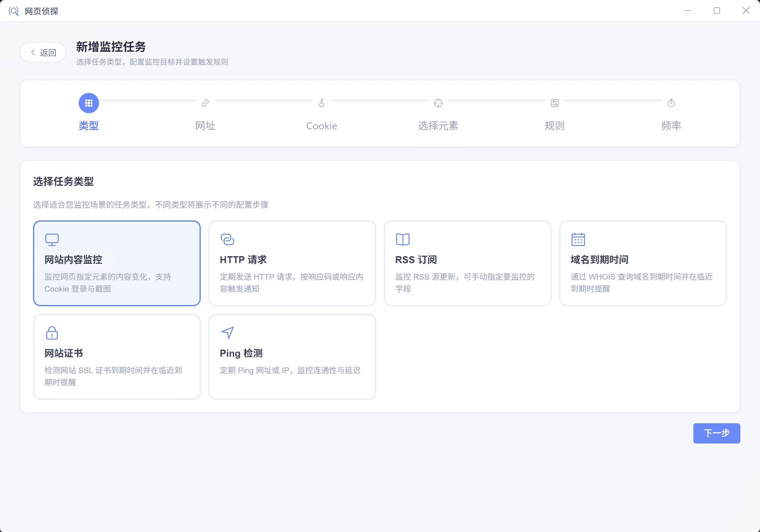Close the 网页侦探 window
Screen dimensions: 760x532
746,10
